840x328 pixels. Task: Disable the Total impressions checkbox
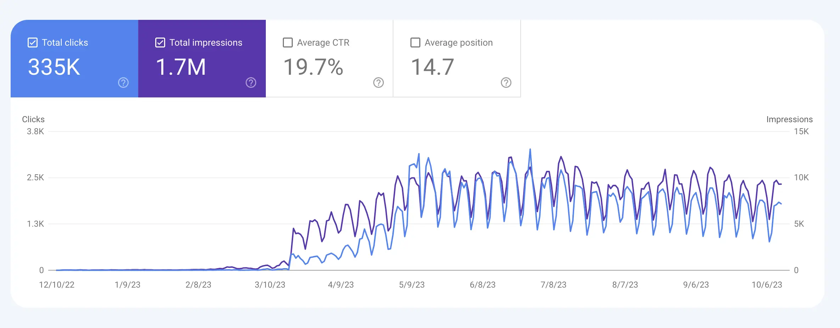click(x=160, y=43)
